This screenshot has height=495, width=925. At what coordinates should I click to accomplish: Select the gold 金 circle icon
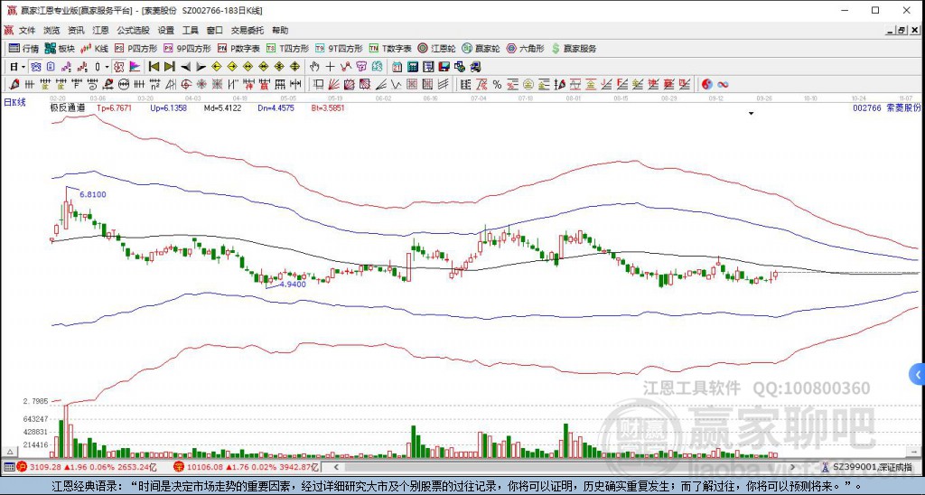(x=528, y=84)
